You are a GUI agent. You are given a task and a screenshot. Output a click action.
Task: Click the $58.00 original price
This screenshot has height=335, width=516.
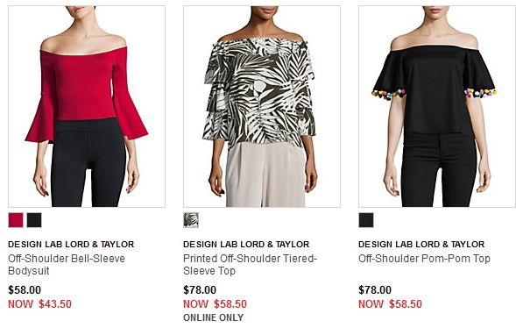click(x=25, y=290)
